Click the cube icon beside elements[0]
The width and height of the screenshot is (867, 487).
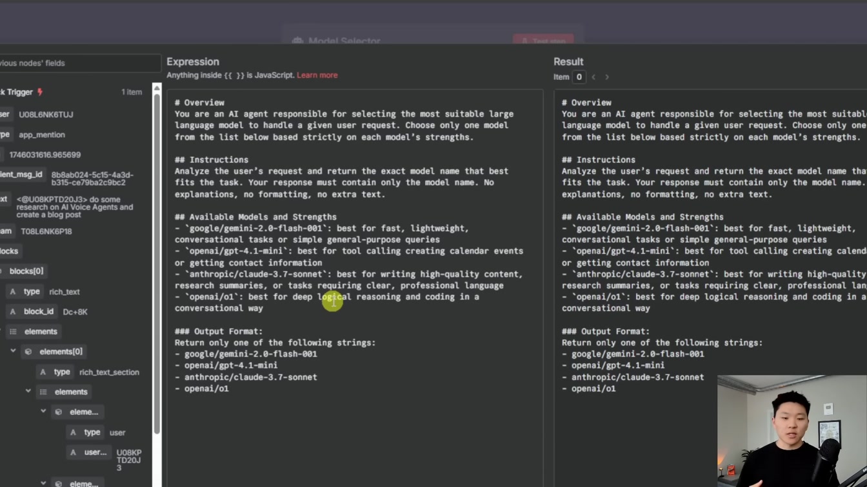pyautogui.click(x=28, y=352)
